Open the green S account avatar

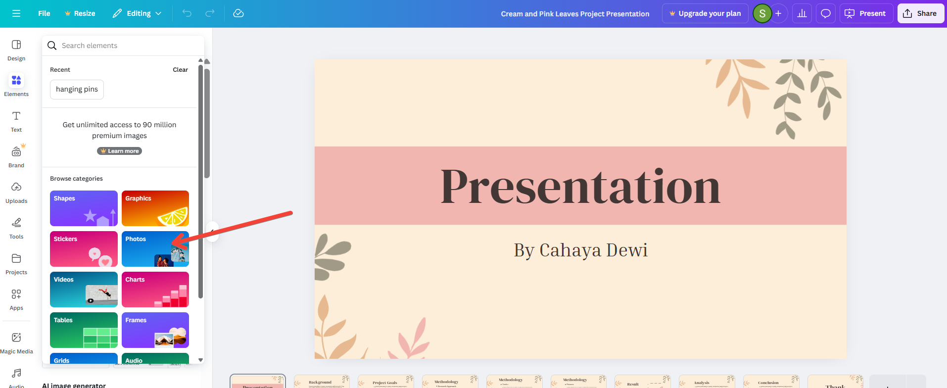(x=762, y=13)
